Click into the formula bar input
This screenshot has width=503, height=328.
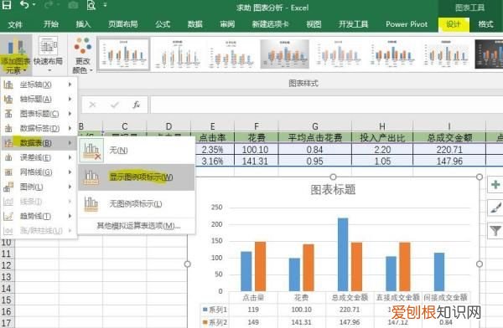[327, 105]
